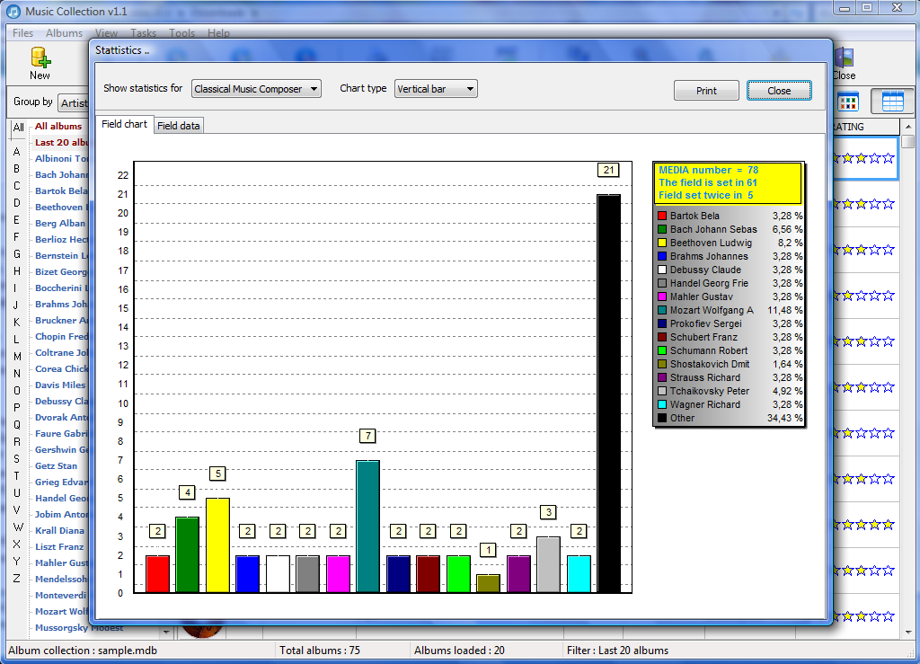Click 'Field set twice in 5' text

706,195
